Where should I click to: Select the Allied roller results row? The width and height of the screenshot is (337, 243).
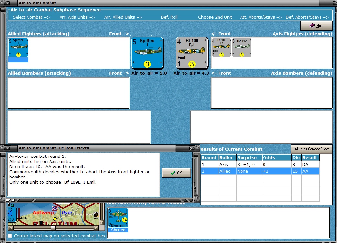[260, 171]
